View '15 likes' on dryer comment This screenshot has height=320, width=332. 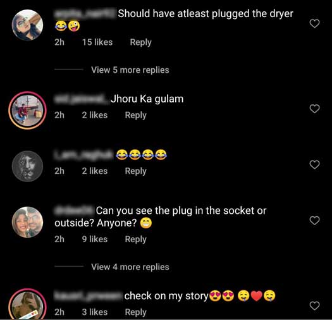[x=97, y=42]
